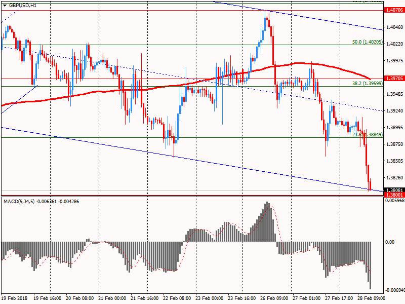405x304 pixels.
Task: Click the 0.00 MACD zero level label
Action: coord(390,242)
